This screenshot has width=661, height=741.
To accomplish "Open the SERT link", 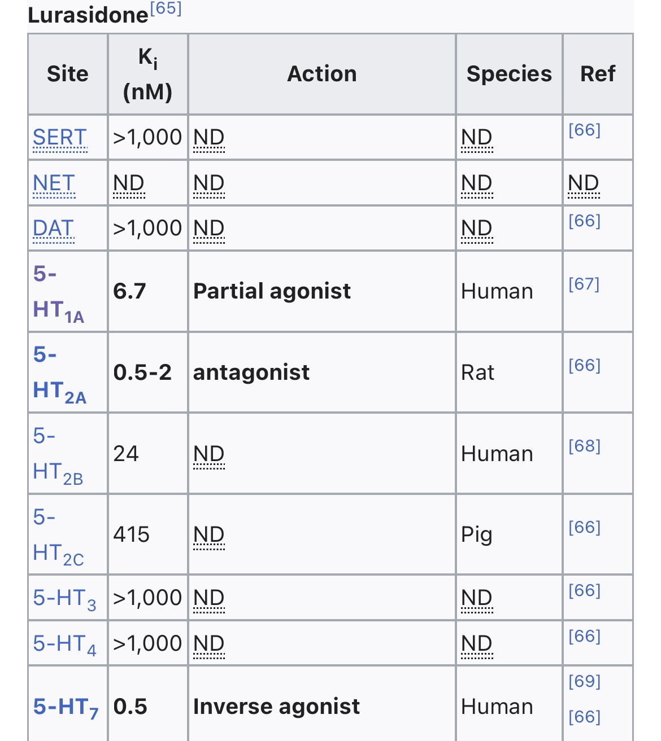I will (x=60, y=138).
